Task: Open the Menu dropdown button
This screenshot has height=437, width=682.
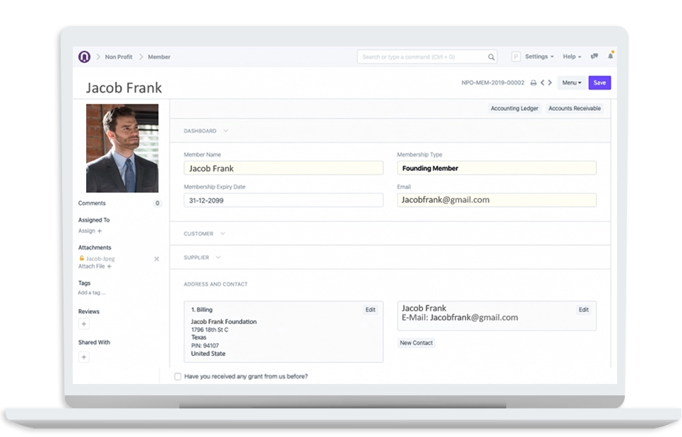Action: (x=572, y=83)
